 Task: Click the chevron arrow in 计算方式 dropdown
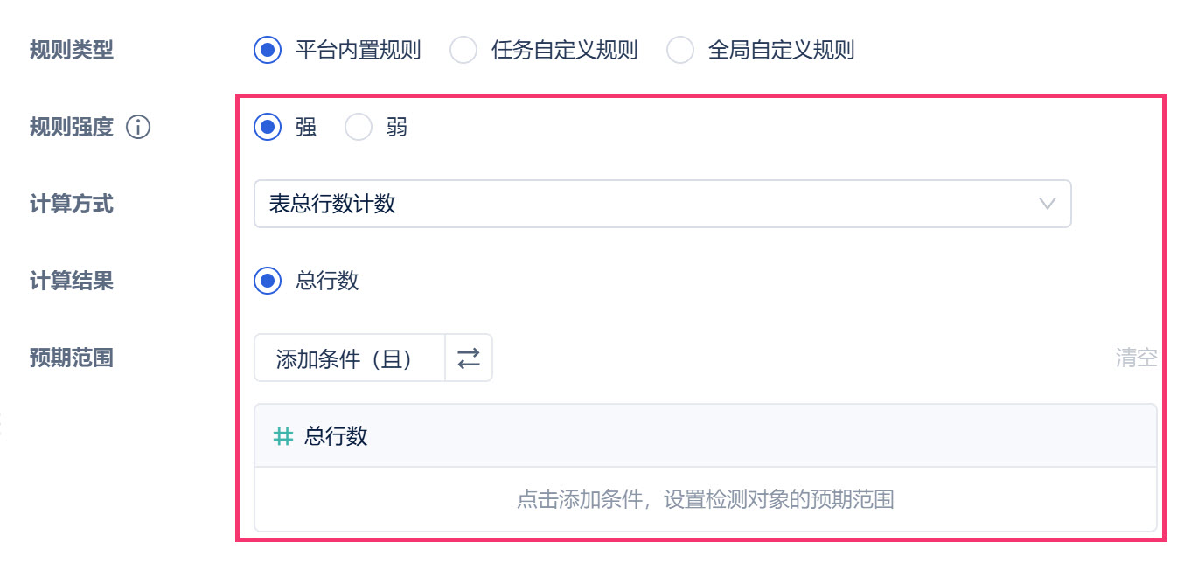[1047, 205]
